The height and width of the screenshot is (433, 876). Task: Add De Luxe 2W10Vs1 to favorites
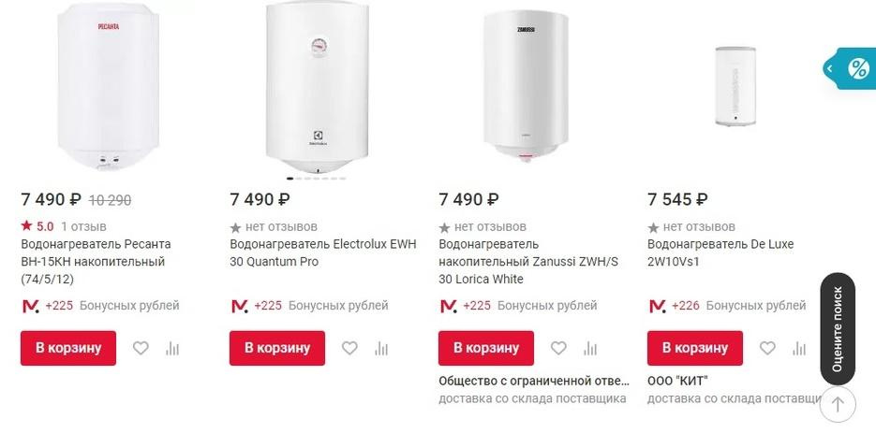tap(767, 348)
